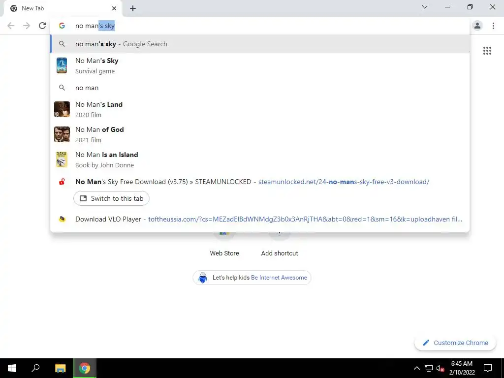The image size is (504, 378).
Task: Click the forward navigation arrow
Action: point(27,26)
